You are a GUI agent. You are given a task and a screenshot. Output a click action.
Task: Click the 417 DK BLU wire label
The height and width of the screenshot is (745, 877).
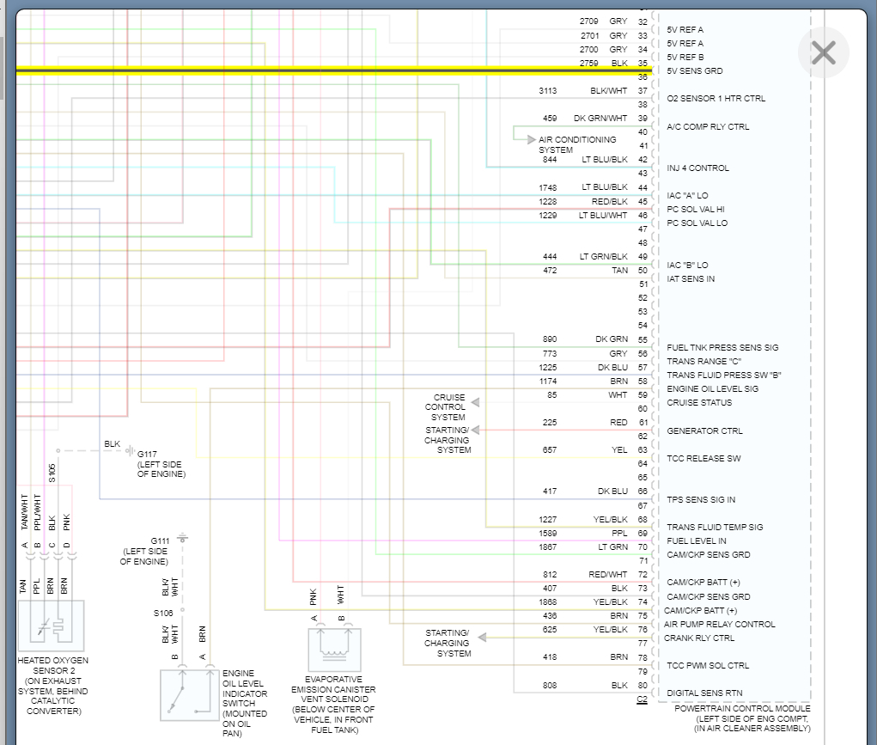tap(585, 492)
